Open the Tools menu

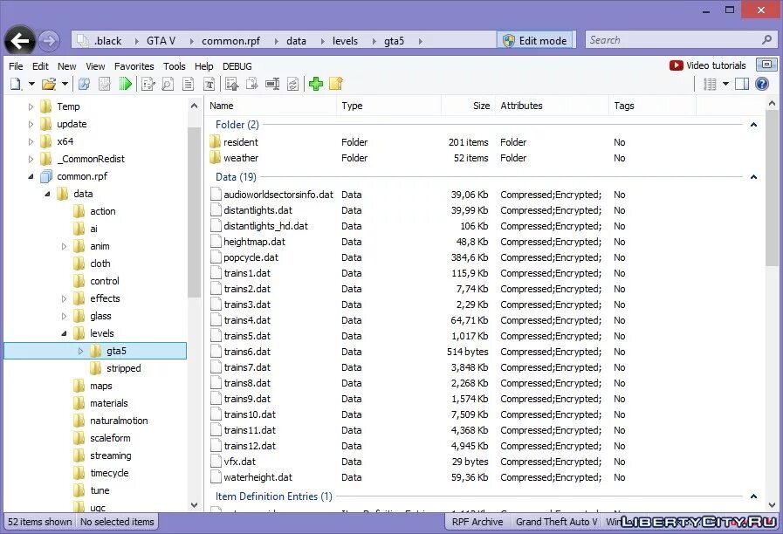(175, 66)
